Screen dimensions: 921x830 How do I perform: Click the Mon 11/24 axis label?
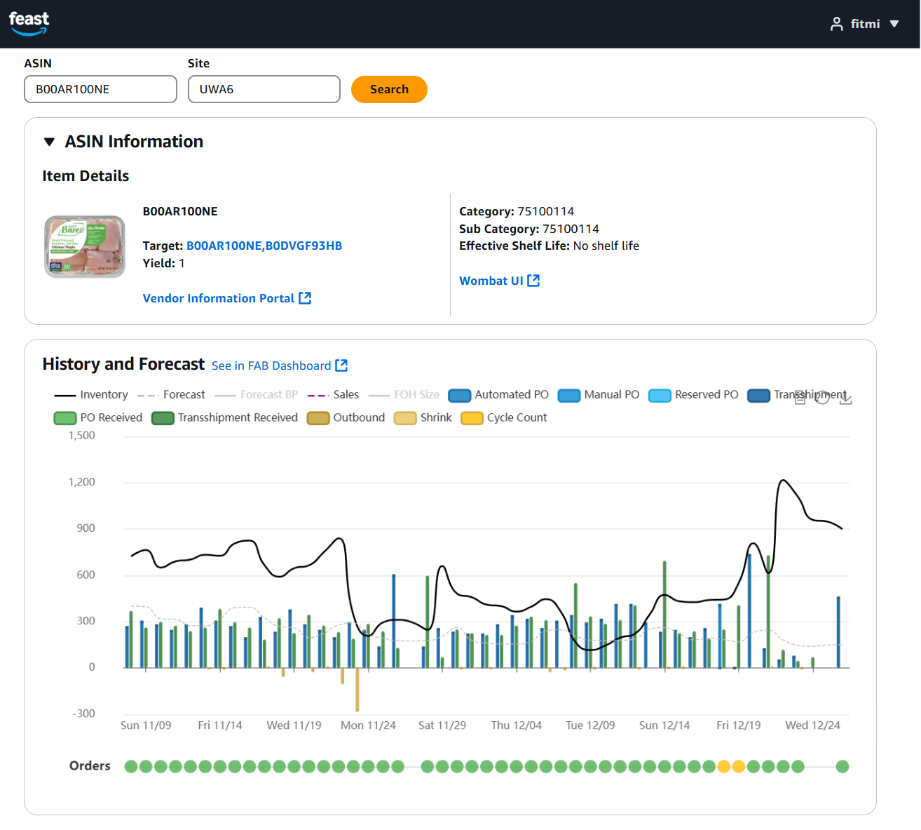(368, 725)
